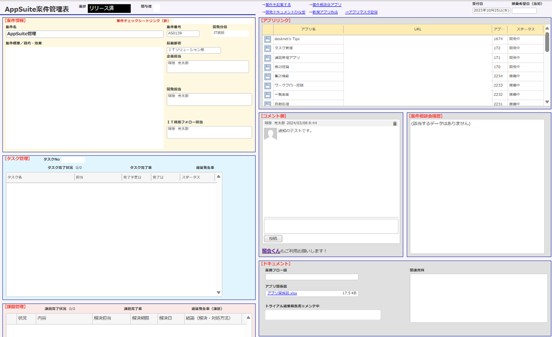This screenshot has width=552, height=337.
Task: Open アプリ関係図.xlsx file link
Action: (x=282, y=293)
